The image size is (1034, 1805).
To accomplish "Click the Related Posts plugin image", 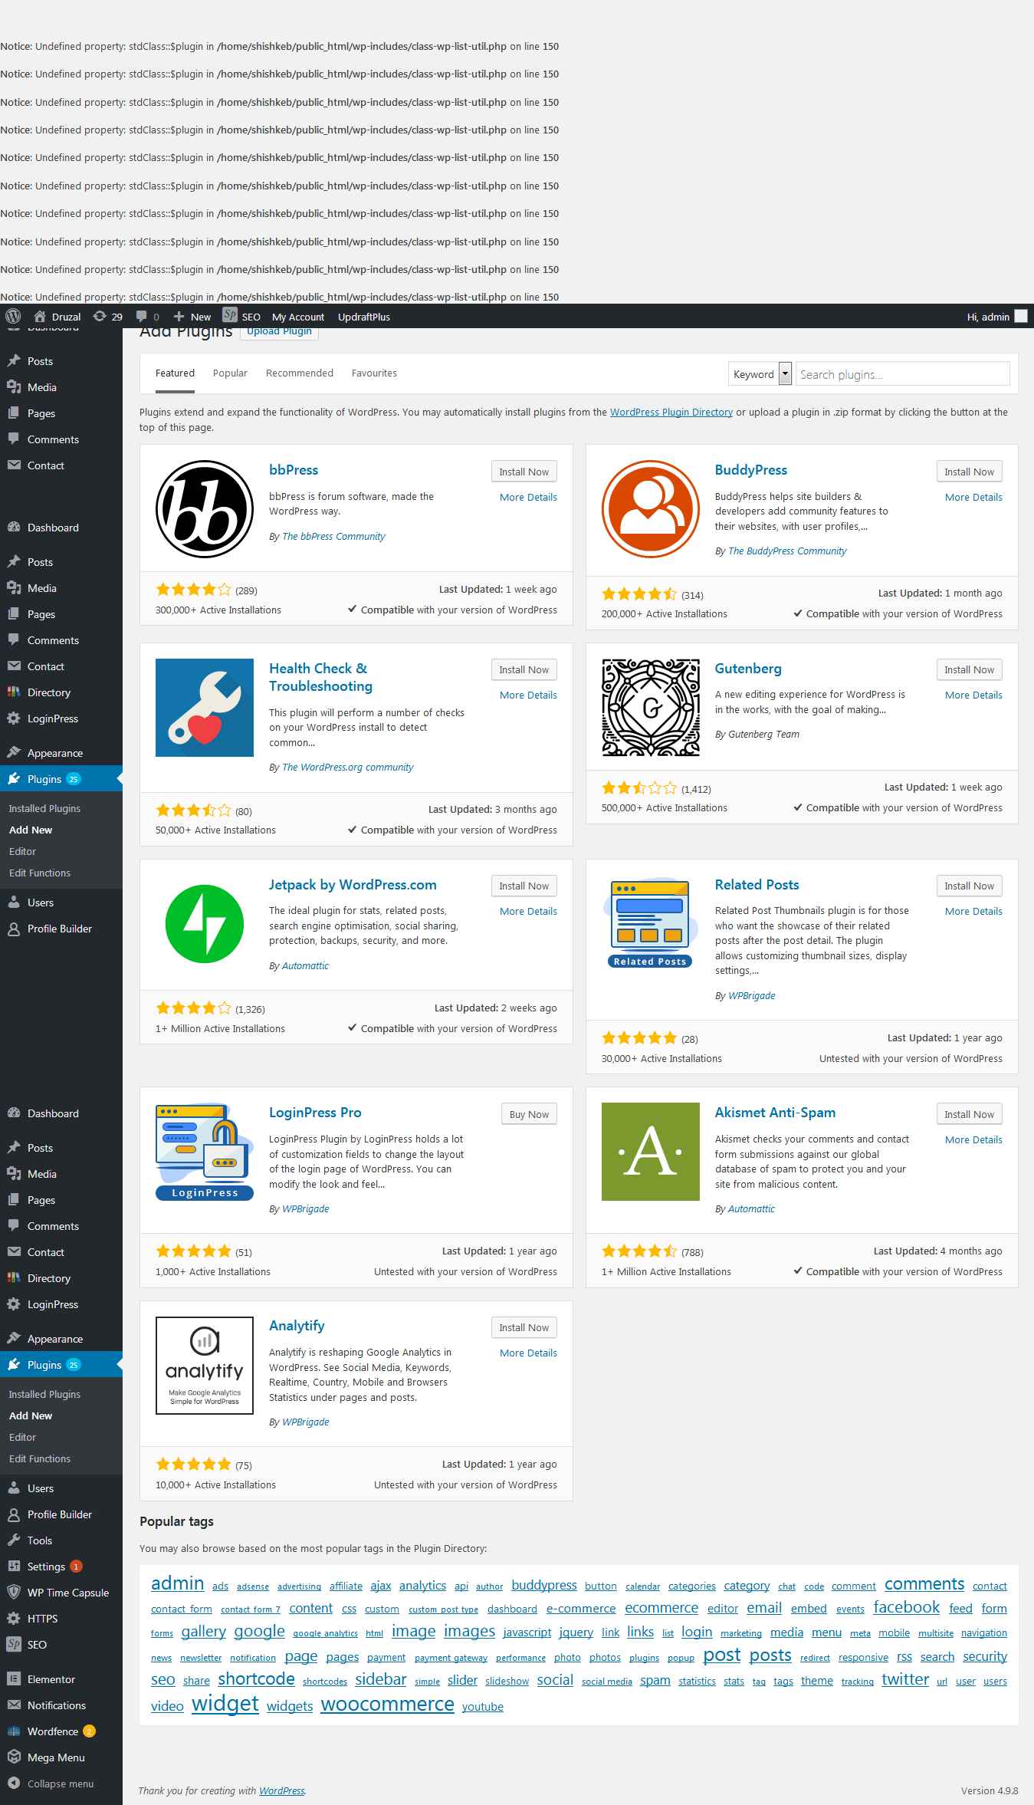I will [651, 924].
